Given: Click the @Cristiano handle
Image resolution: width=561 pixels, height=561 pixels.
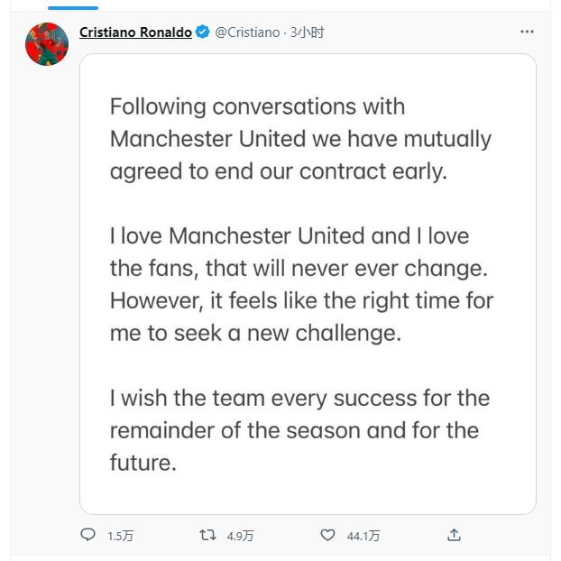Looking at the screenshot, I should coord(247,32).
